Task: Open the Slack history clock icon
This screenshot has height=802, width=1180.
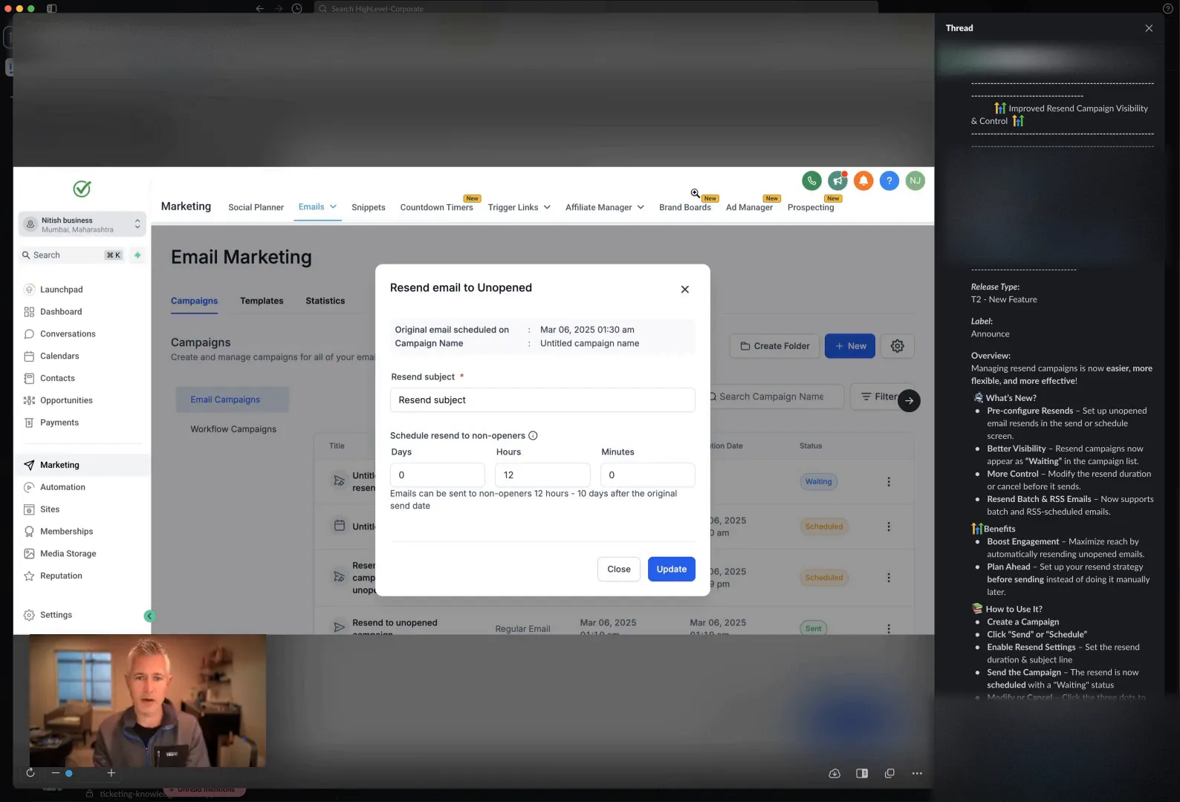Action: tap(297, 9)
